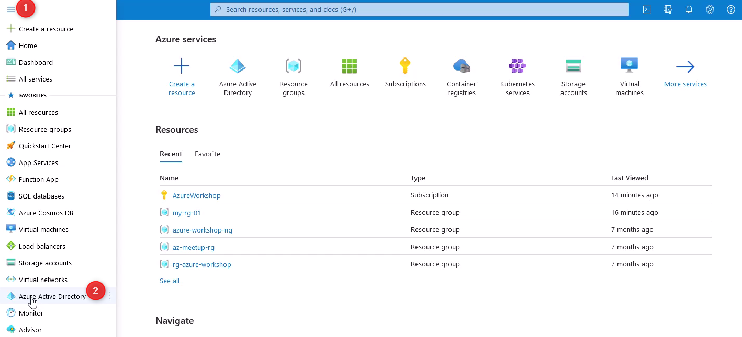This screenshot has height=337, width=742.
Task: Open All resources service tile
Action: pyautogui.click(x=350, y=73)
